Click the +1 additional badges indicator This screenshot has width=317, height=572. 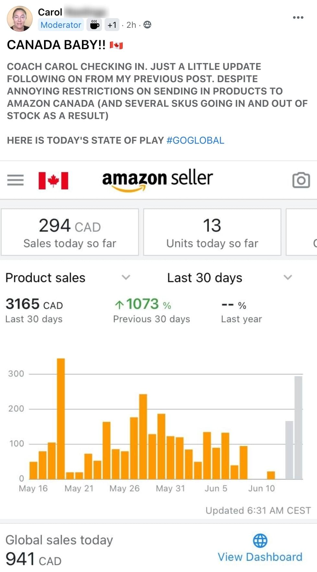[x=112, y=25]
